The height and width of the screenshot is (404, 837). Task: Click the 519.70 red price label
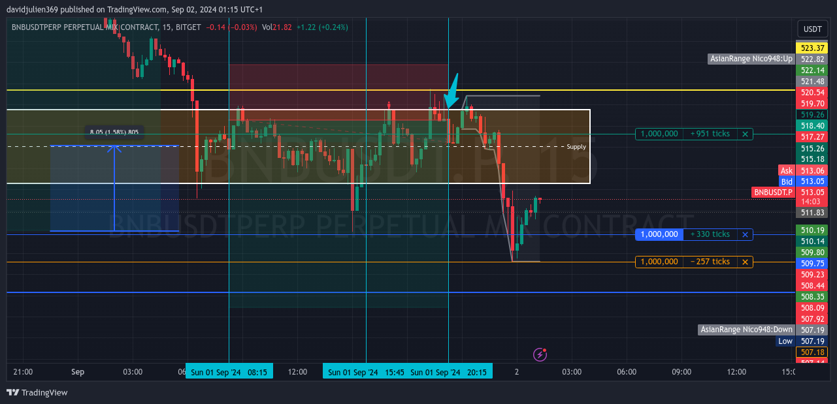pos(812,104)
